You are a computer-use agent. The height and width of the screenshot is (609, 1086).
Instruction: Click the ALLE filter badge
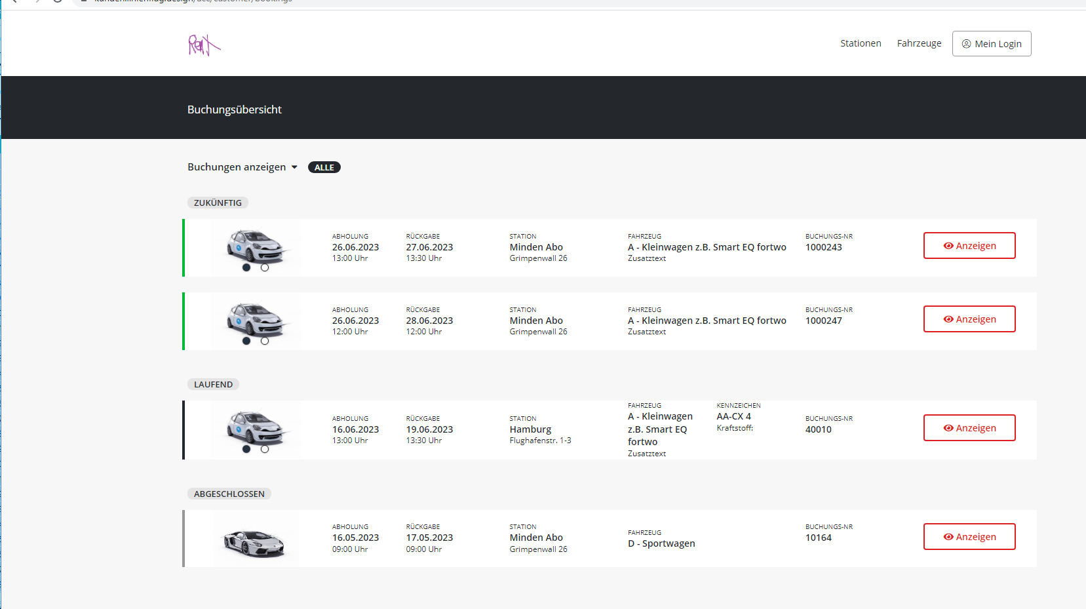click(x=324, y=167)
